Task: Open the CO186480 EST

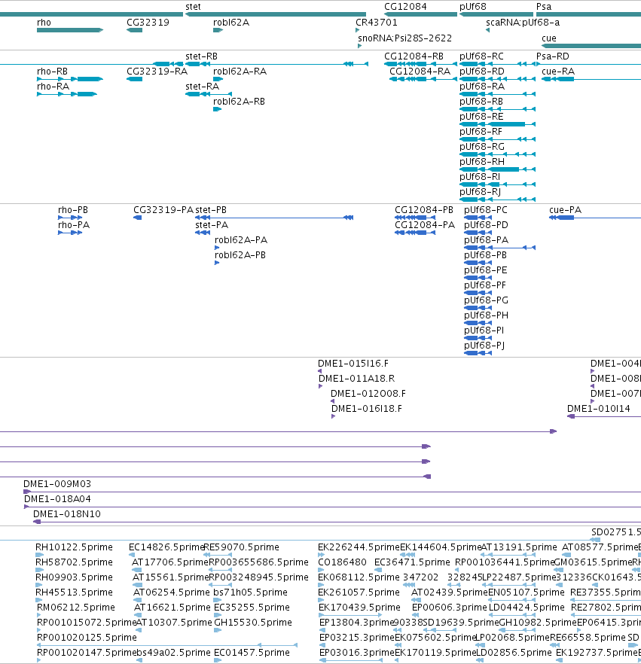Action: coord(321,570)
